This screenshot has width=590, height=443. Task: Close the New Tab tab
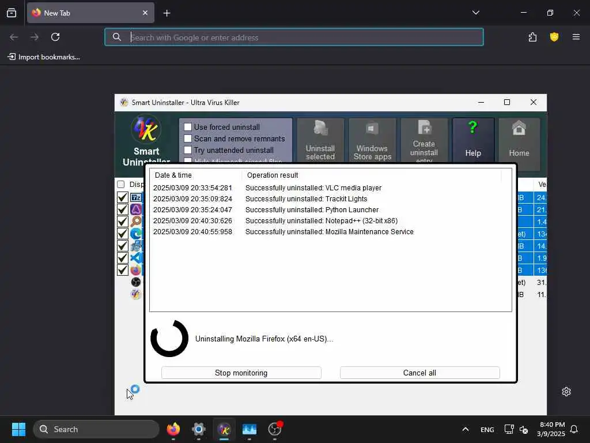145,13
